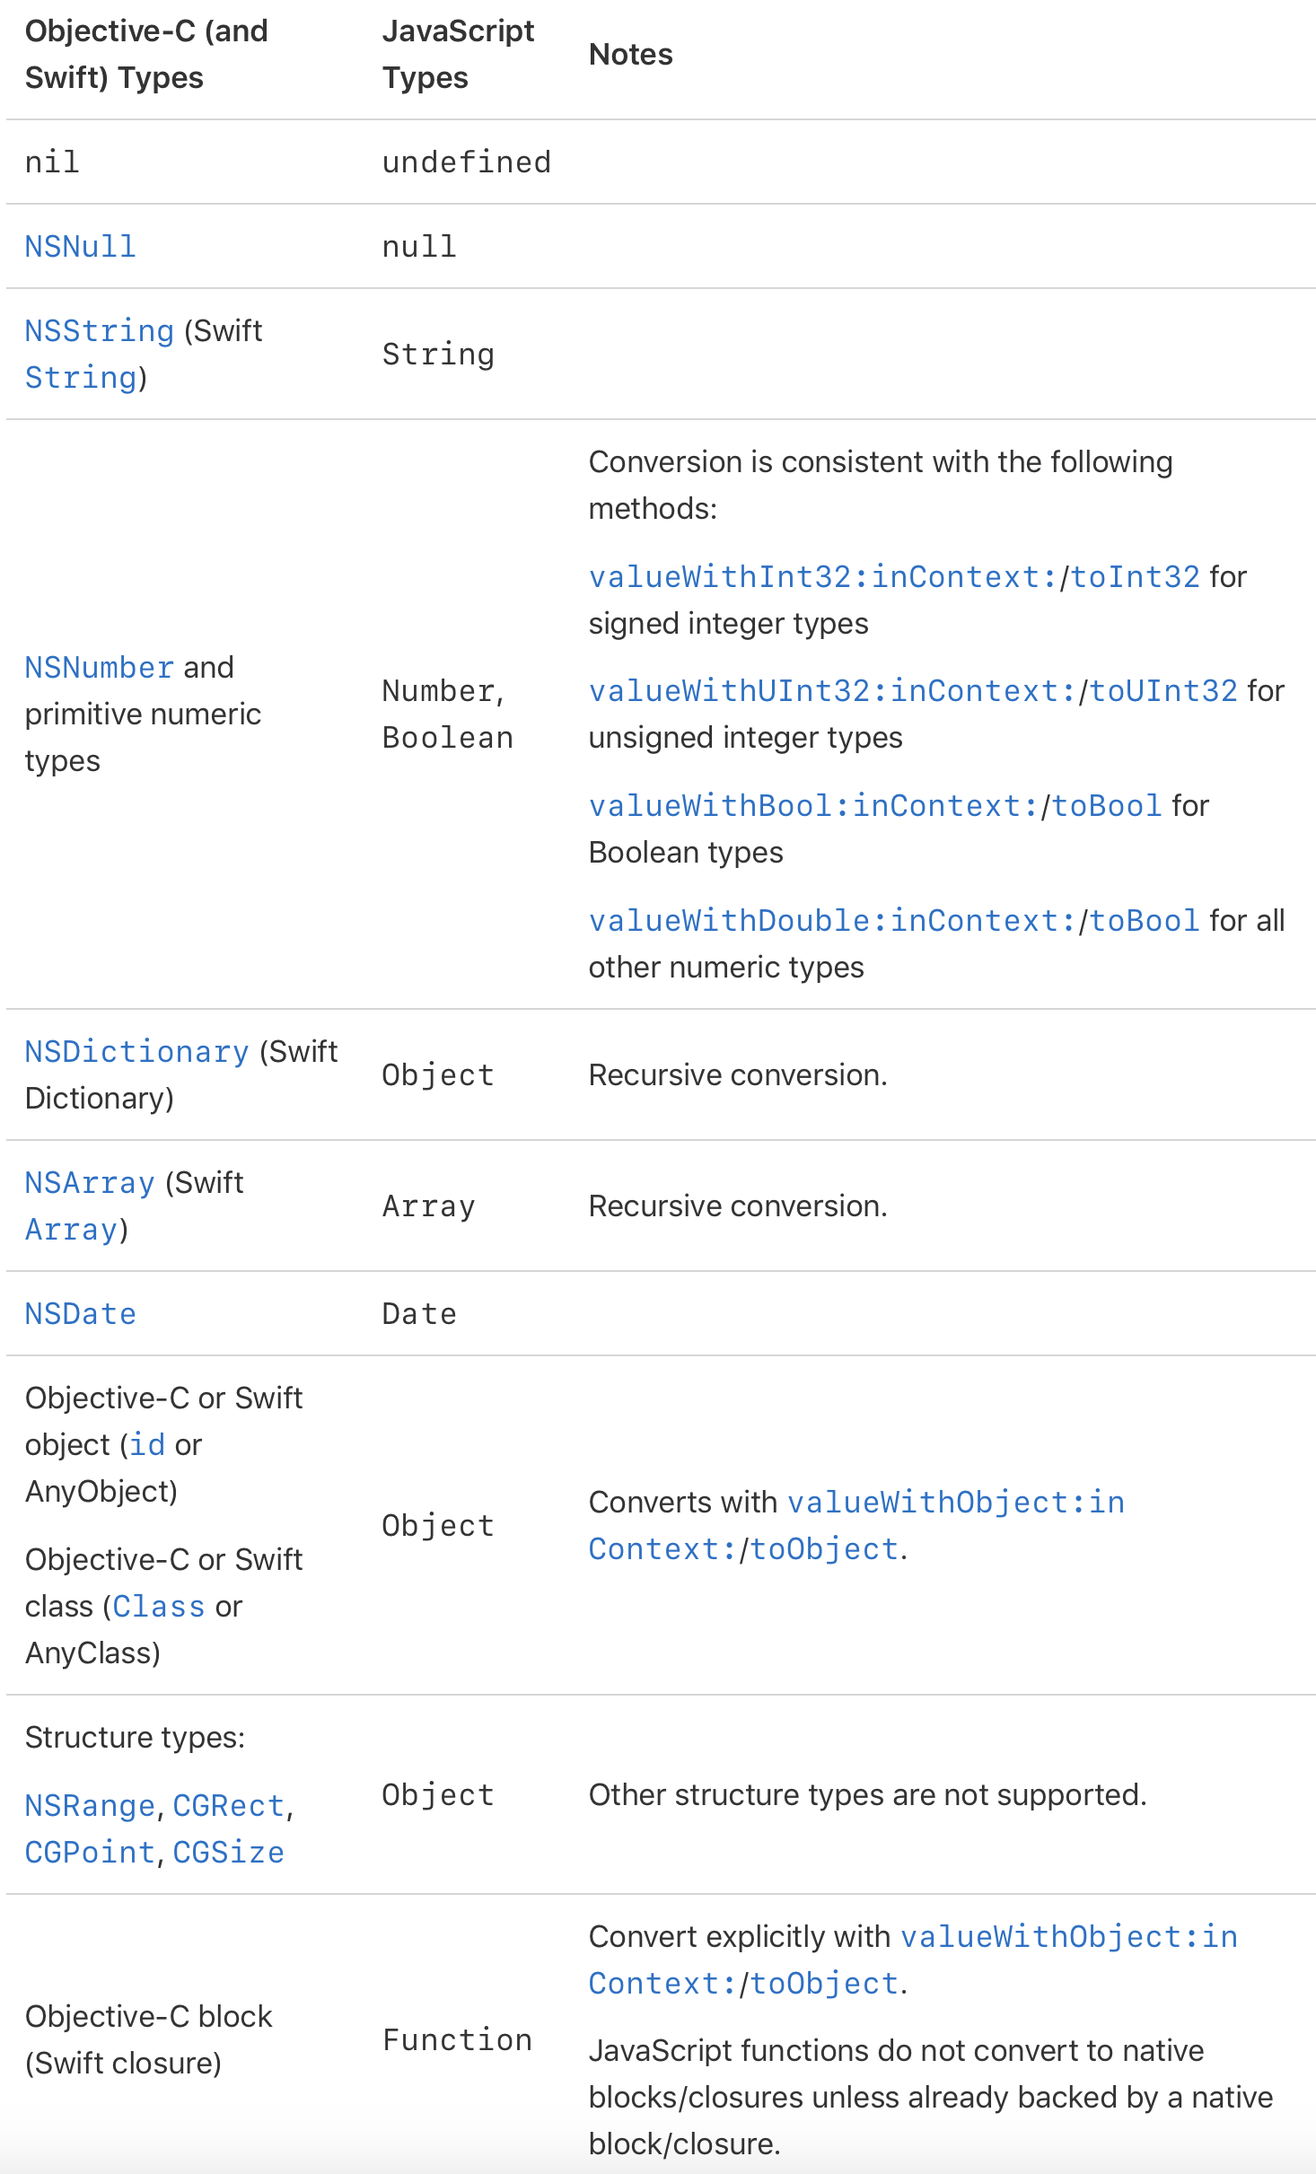Open the toUInt32 method link
The height and width of the screenshot is (2174, 1316).
1163,690
